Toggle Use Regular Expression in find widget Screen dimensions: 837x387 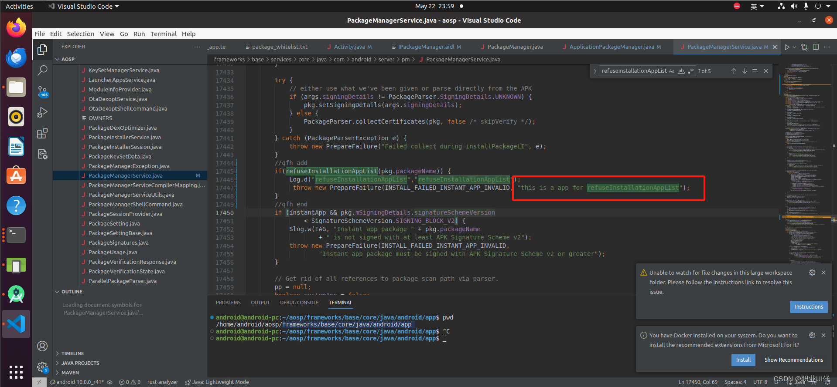pos(691,71)
